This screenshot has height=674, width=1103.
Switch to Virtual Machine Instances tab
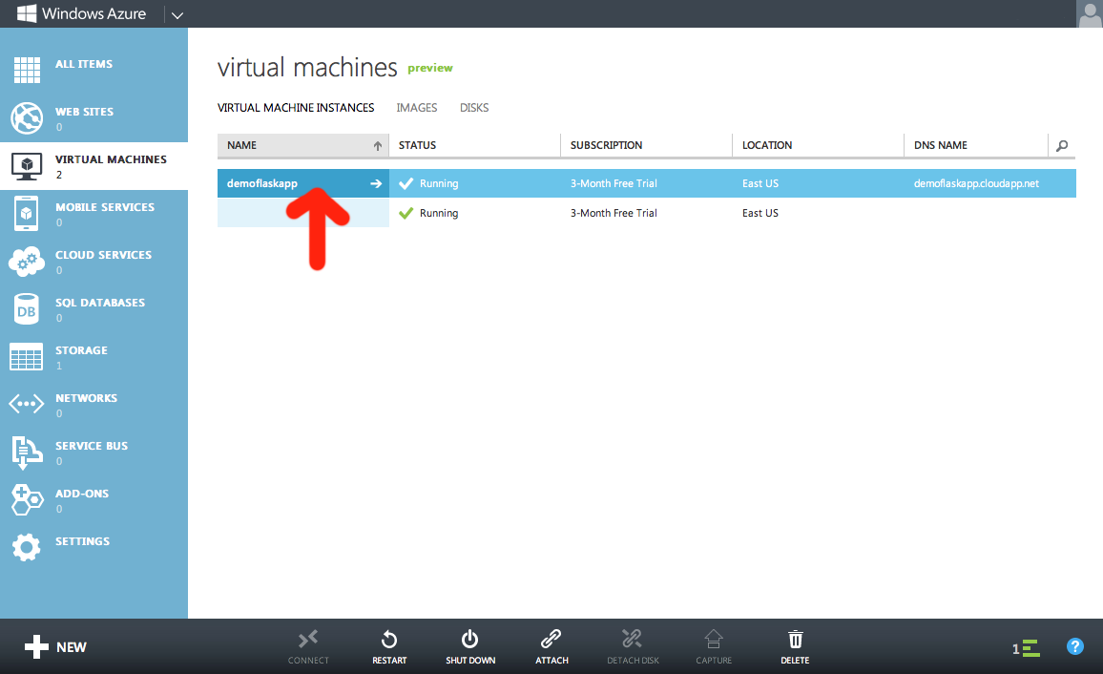coord(296,108)
